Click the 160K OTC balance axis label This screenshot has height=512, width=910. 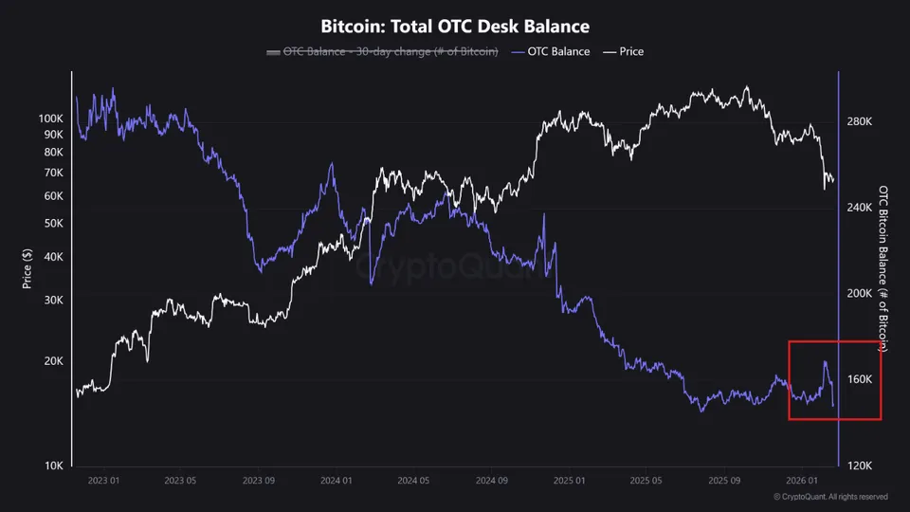tap(860, 379)
